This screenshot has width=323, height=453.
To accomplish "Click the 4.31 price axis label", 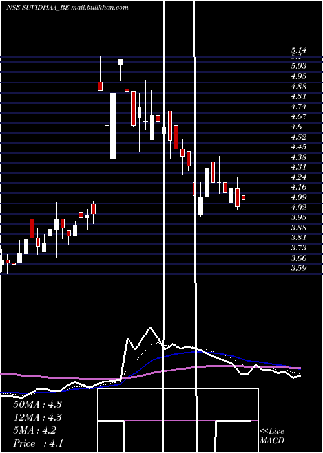I will click(x=298, y=167).
